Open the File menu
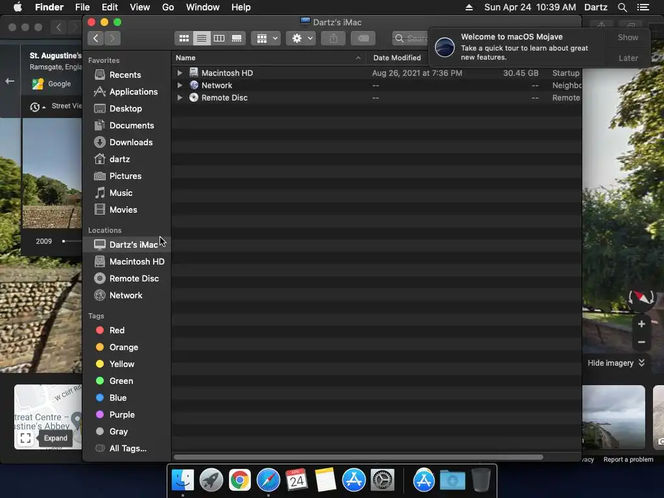This screenshot has width=664, height=498. tap(82, 7)
